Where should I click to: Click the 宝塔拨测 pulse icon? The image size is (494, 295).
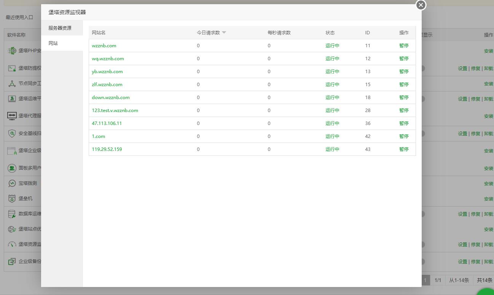[x=12, y=183]
